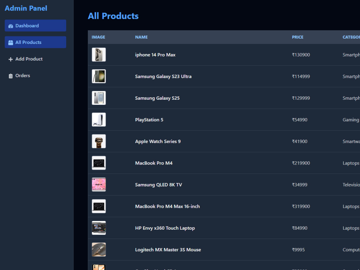Click the NAME column header
This screenshot has height=270, width=360.
coord(141,37)
